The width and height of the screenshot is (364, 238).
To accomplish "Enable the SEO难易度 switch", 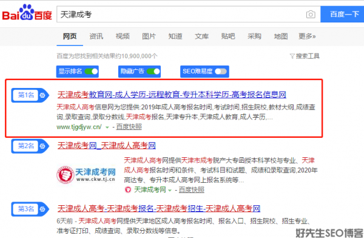I will tap(221, 72).
